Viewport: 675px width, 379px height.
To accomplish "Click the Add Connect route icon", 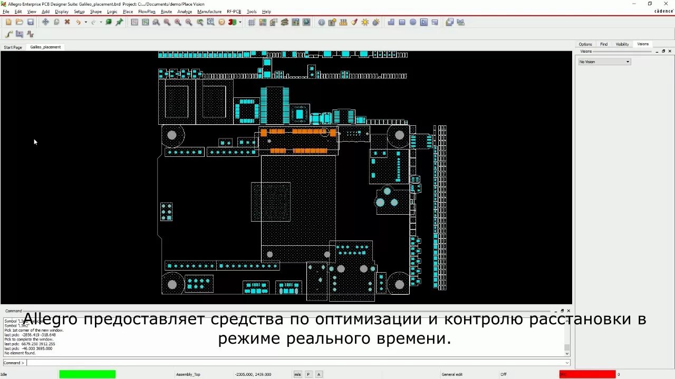I will pos(8,34).
